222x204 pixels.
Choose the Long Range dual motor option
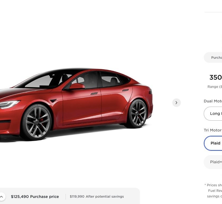pyautogui.click(x=213, y=114)
